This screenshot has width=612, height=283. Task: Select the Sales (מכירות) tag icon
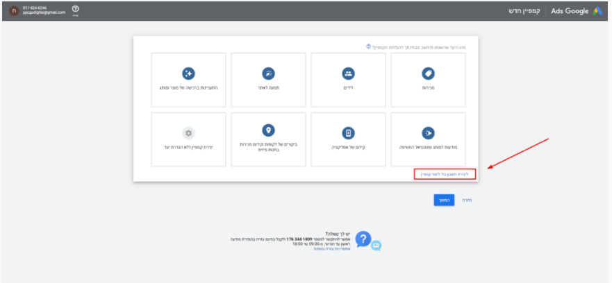click(428, 74)
